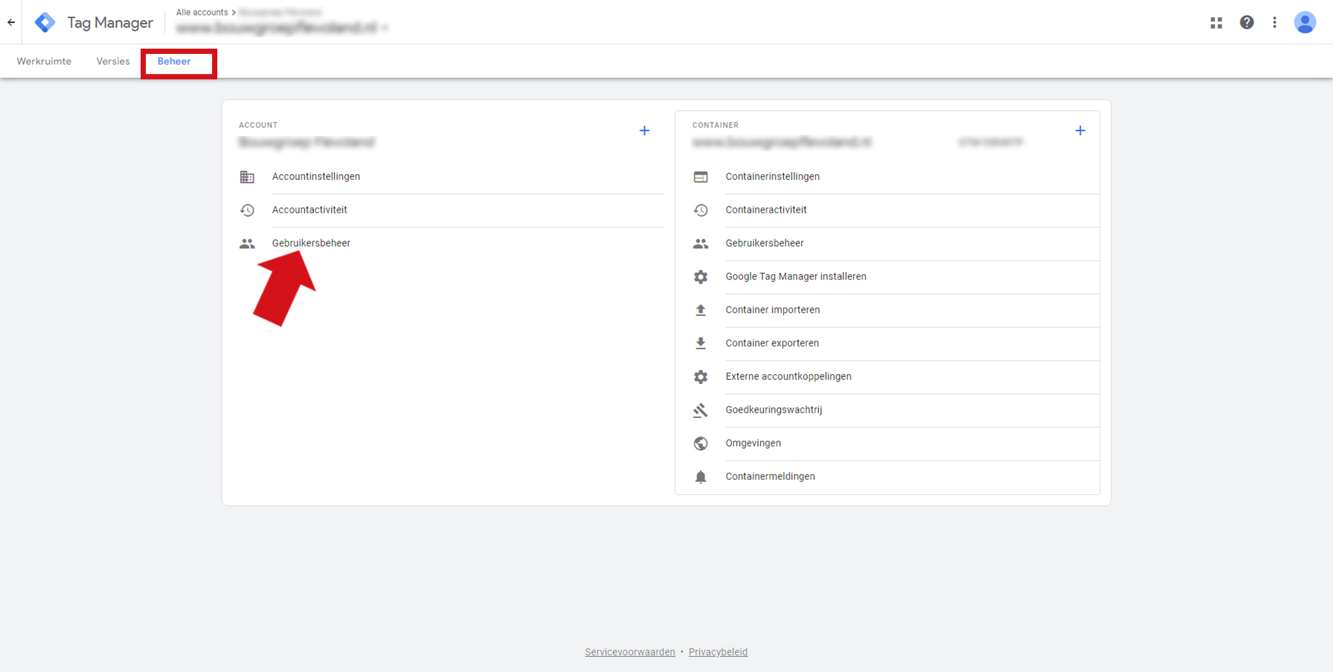Open the Privacybeleid link
This screenshot has height=672, width=1333.
tap(718, 652)
